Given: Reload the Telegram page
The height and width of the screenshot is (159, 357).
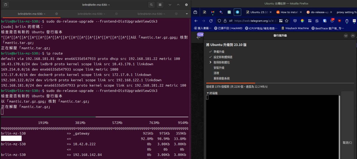Looking at the screenshot, I should [x=211, y=21].
